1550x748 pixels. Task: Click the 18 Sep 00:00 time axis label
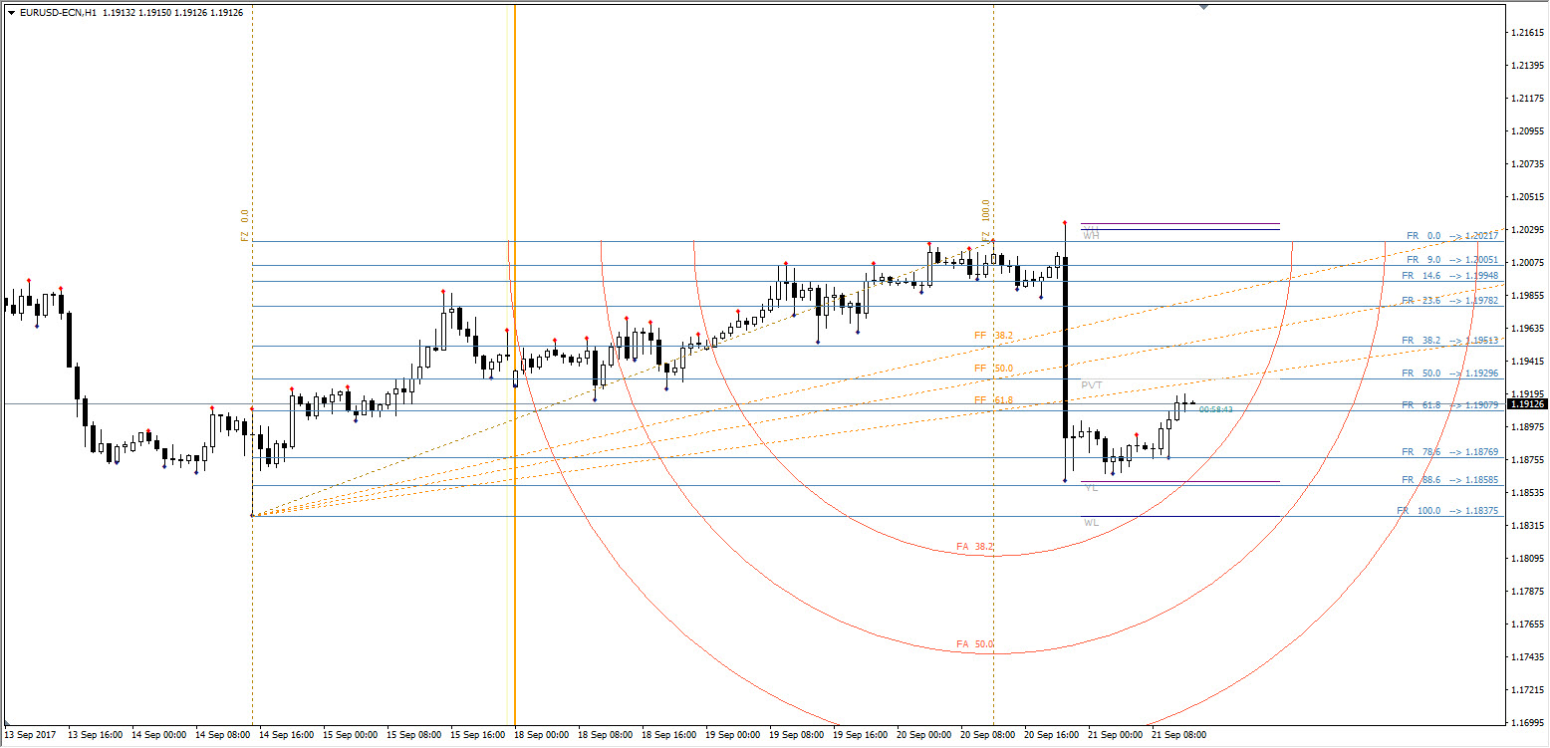coord(543,735)
